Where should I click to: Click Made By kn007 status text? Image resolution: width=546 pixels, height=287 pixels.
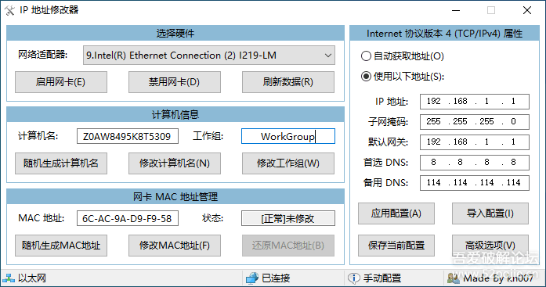[498, 278]
